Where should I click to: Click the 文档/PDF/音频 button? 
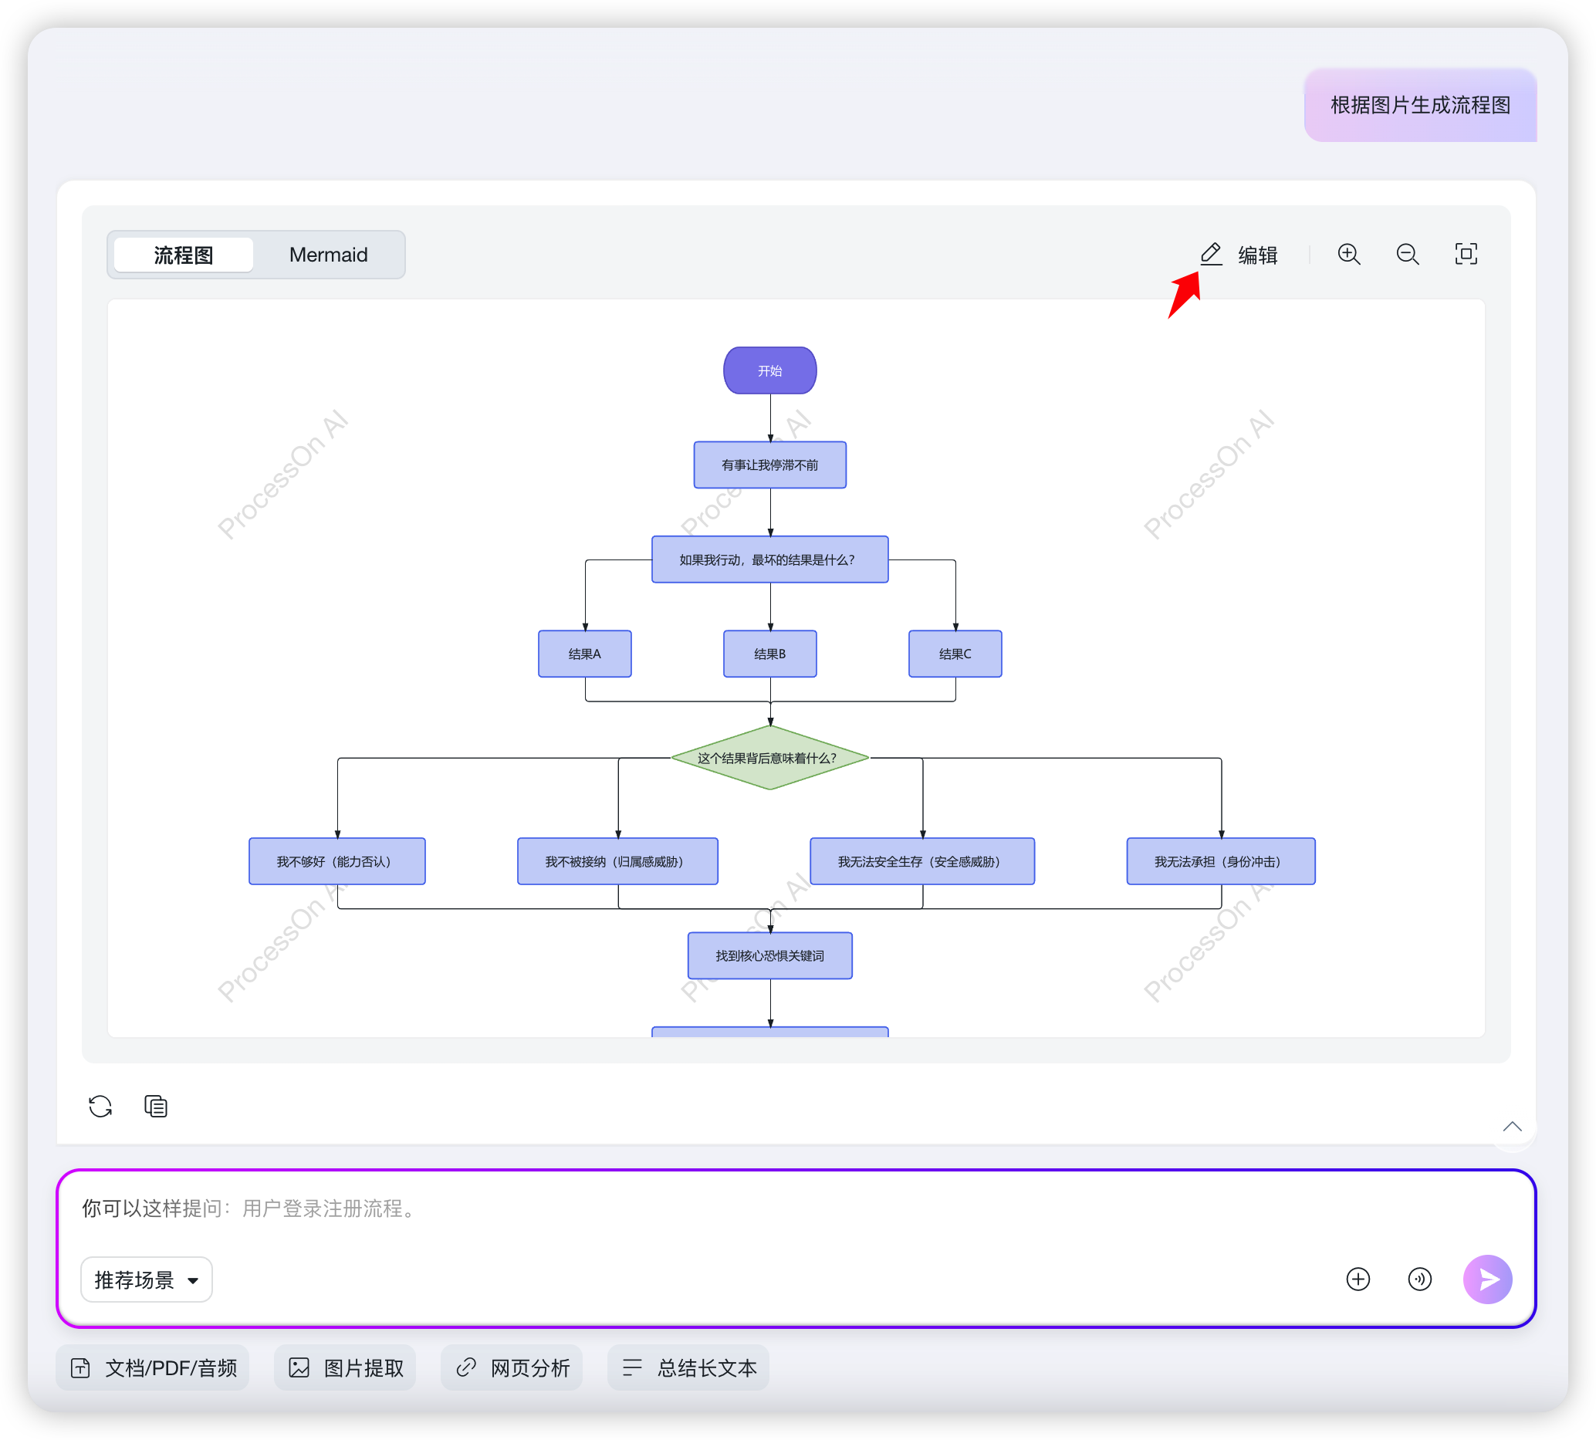154,1368
